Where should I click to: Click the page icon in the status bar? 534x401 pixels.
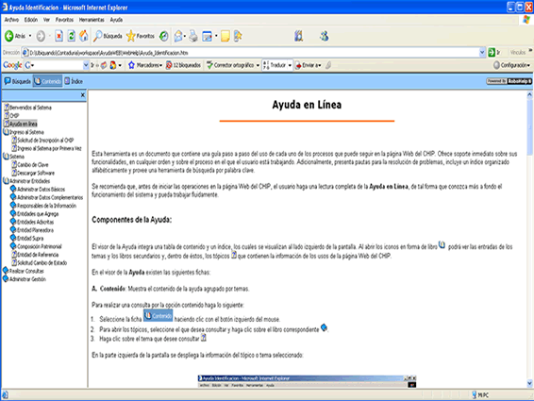click(5, 395)
